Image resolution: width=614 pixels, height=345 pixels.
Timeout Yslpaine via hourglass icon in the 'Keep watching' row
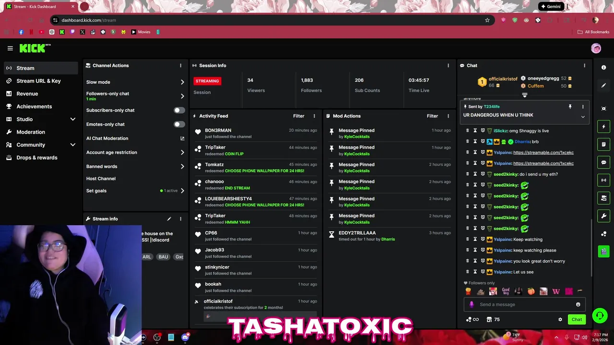475,240
